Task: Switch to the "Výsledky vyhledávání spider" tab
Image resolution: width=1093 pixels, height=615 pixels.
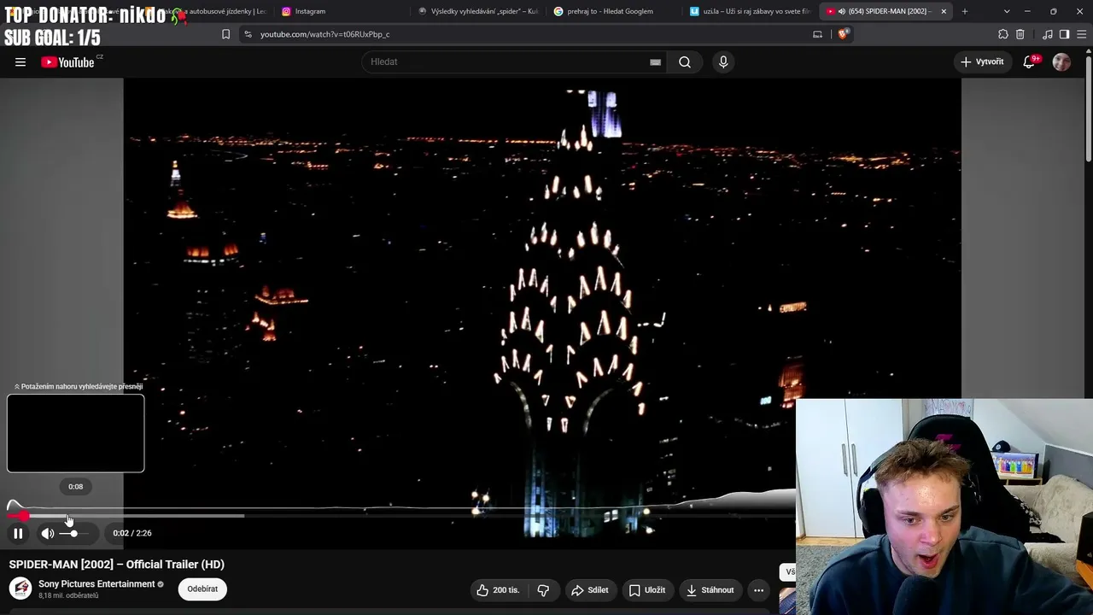Action: pyautogui.click(x=478, y=11)
